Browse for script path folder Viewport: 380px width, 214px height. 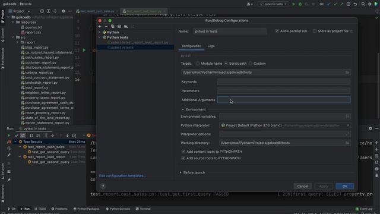pyautogui.click(x=347, y=73)
